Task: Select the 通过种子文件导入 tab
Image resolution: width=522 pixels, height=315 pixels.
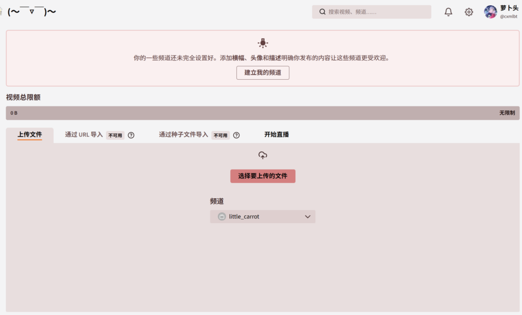Action: pyautogui.click(x=183, y=135)
